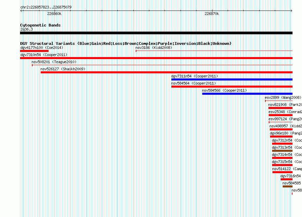Screen dimensions: 302x217
Task: Open the esv2899 (Wang2008) variant label
Action: [283, 97]
